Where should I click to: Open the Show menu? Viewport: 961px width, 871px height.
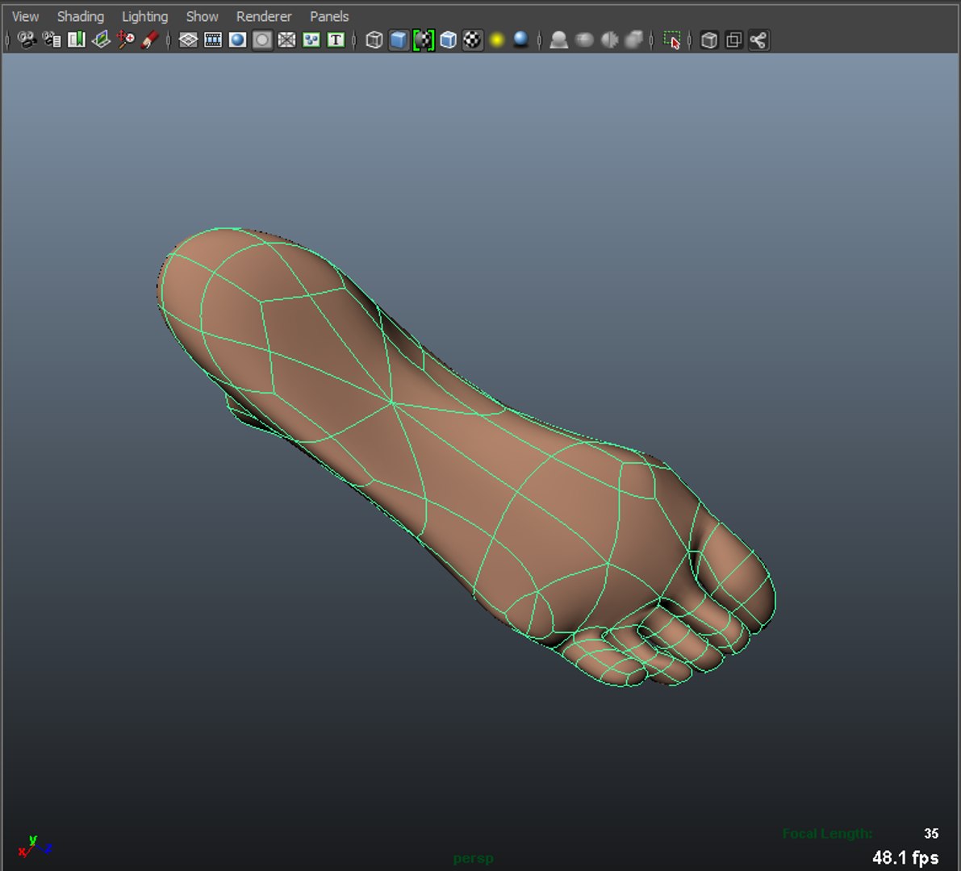tap(203, 17)
